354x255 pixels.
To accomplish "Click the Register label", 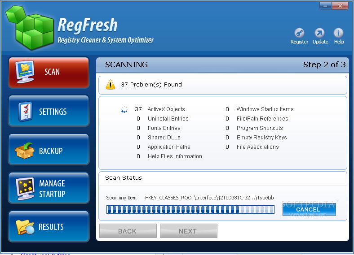I will tap(299, 42).
